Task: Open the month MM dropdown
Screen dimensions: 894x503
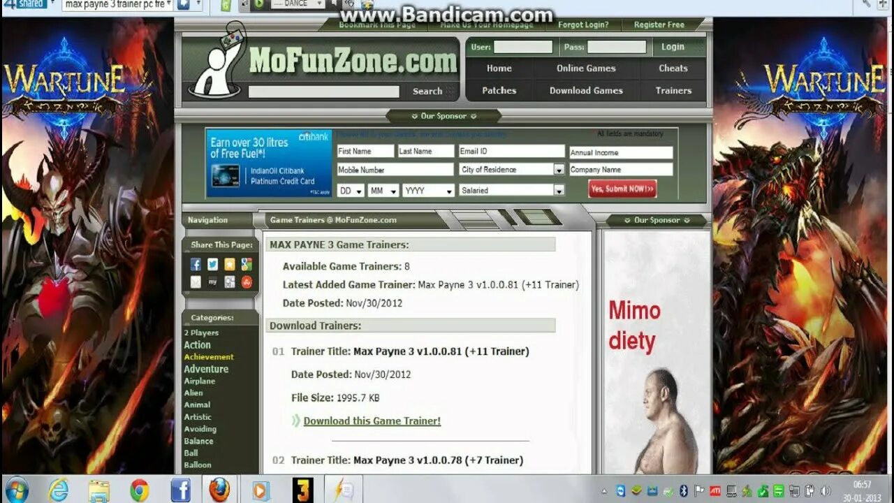Action: pos(383,190)
